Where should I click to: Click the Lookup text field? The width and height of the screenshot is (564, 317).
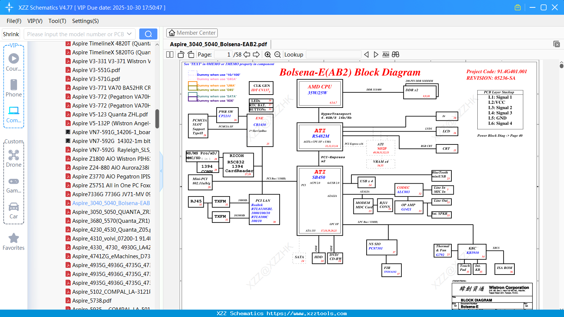333,55
